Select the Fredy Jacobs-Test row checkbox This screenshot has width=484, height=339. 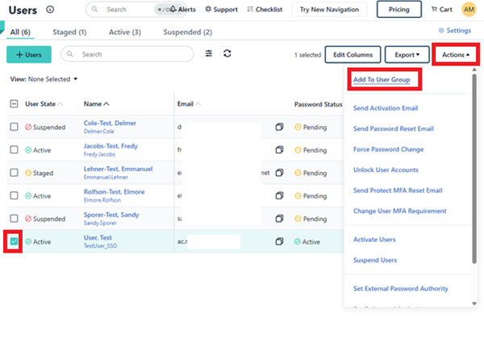coord(15,150)
